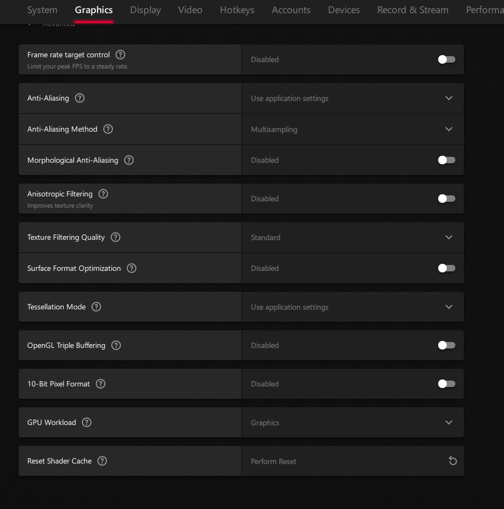Show help for Anisotropic Filtering
The width and height of the screenshot is (504, 509).
point(103,194)
